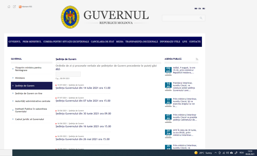Screen dimensions: 257x156
Task: Click the orange RSS feed icon
Action: coord(20,7)
